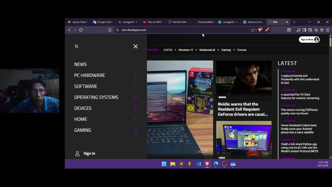Expand the Software submenu
Image resolution: width=332 pixels, height=187 pixels.
136,86
